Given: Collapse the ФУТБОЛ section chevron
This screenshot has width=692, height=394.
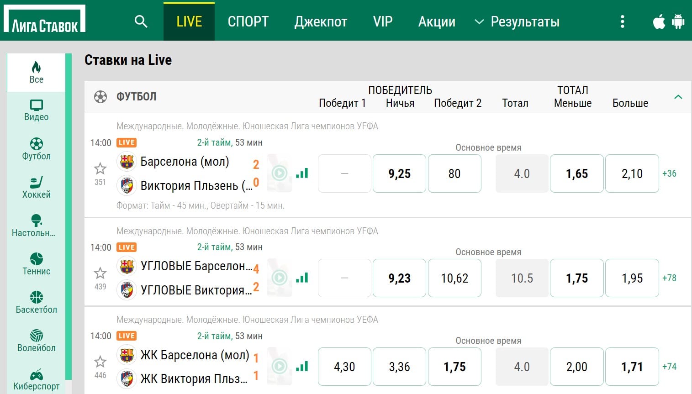Looking at the screenshot, I should tap(678, 97).
